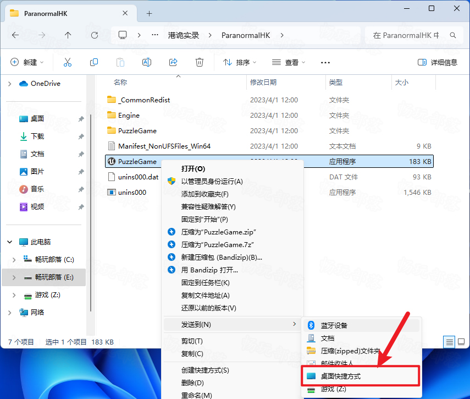Image resolution: width=470 pixels, height=399 pixels.
Task: Open the 发送到(N) submenu entry
Action: coord(233,324)
